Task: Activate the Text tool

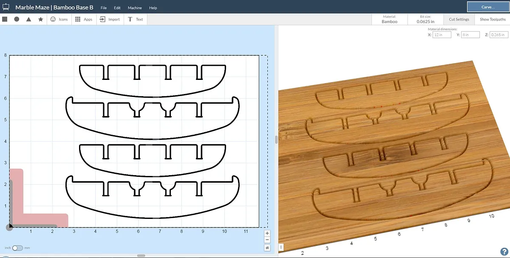Action: click(x=135, y=19)
